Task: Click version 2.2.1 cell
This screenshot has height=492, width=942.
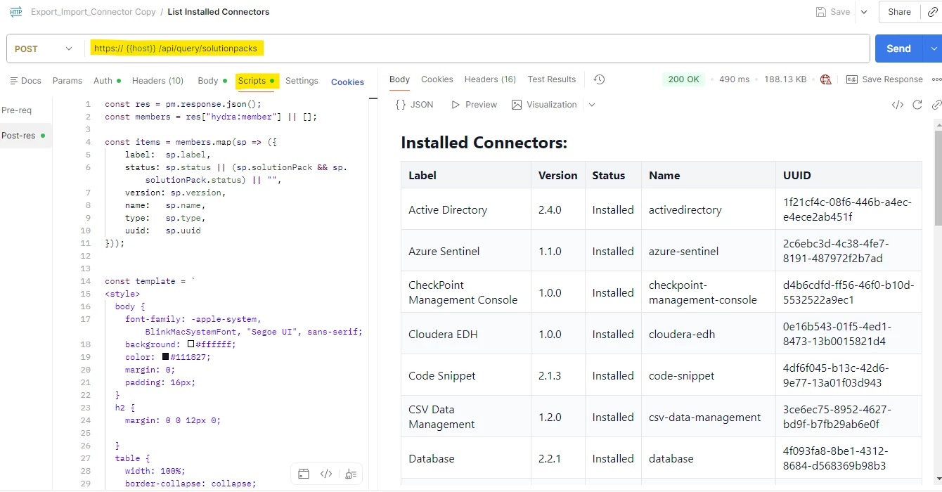Action: 558,458
